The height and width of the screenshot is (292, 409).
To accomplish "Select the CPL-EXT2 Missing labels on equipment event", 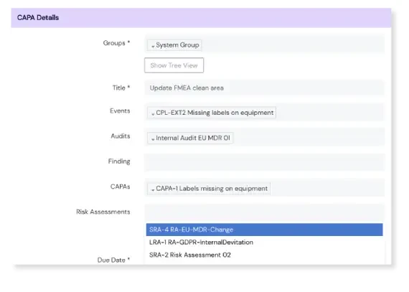I will pos(212,113).
